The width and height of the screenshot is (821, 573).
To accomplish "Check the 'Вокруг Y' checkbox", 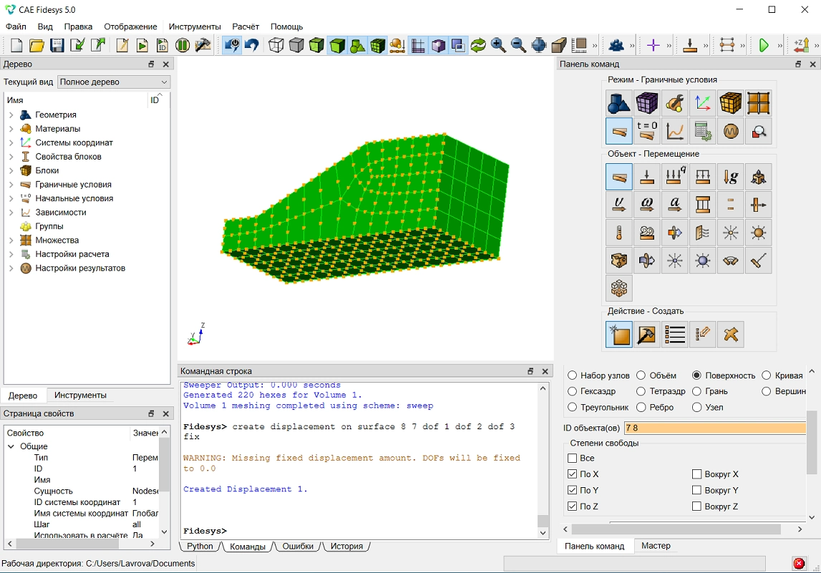I will [697, 490].
